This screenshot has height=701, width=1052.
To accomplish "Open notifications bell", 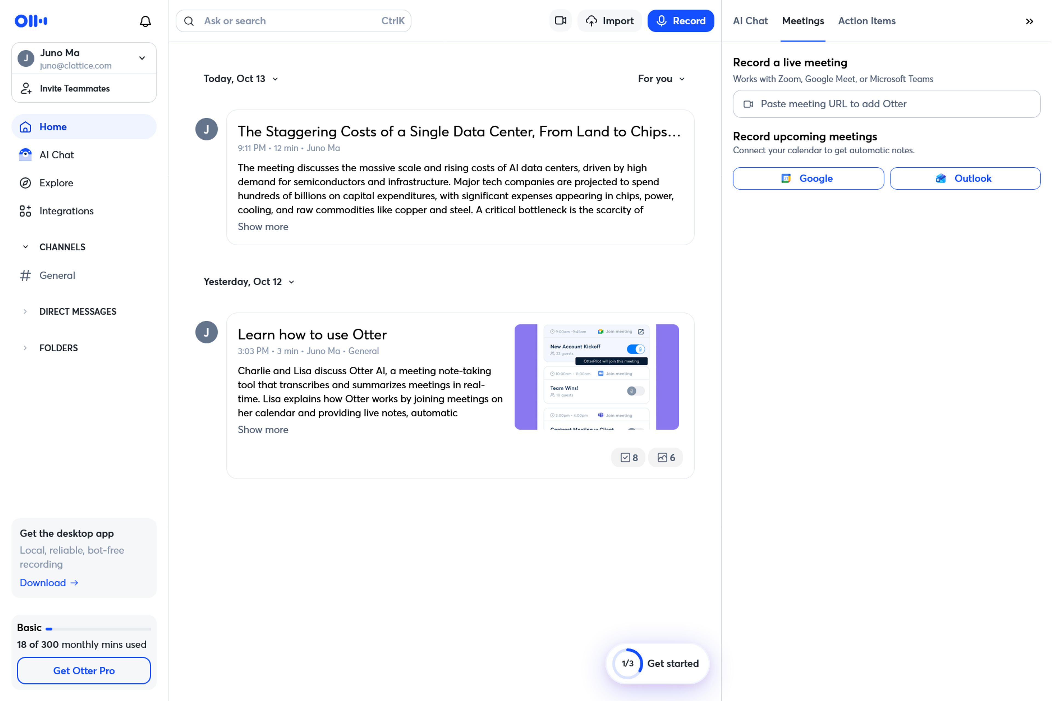I will [145, 21].
